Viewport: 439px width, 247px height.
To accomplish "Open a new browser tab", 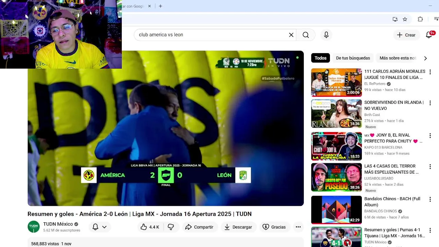I will tap(160, 6).
